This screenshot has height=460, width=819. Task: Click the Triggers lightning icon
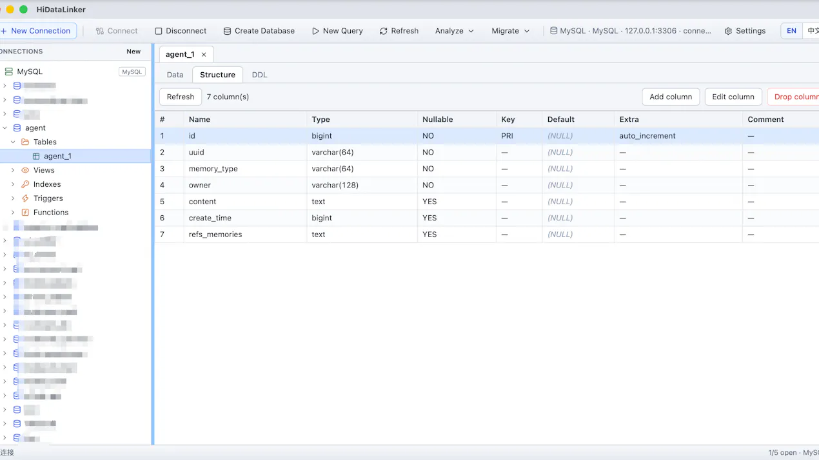tap(25, 198)
